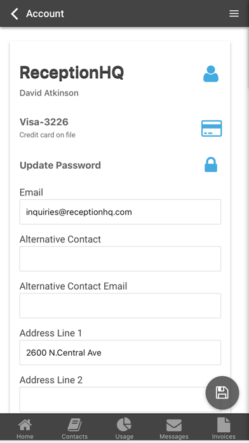
Task: Tap the David Atkinson name text
Action: coord(49,93)
